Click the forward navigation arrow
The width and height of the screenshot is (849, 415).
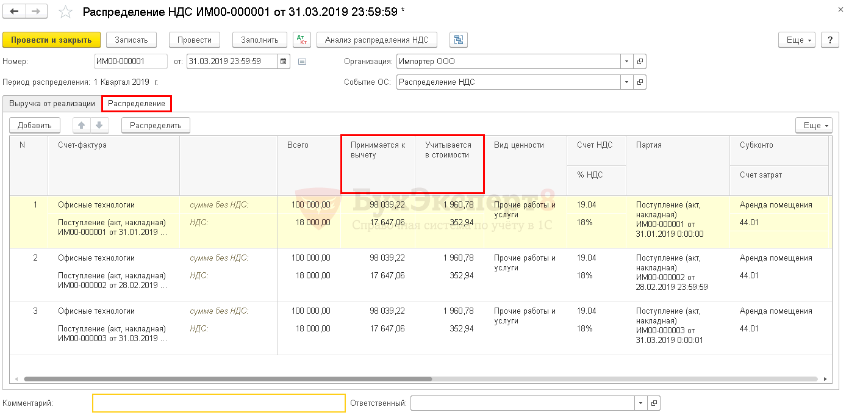36,12
